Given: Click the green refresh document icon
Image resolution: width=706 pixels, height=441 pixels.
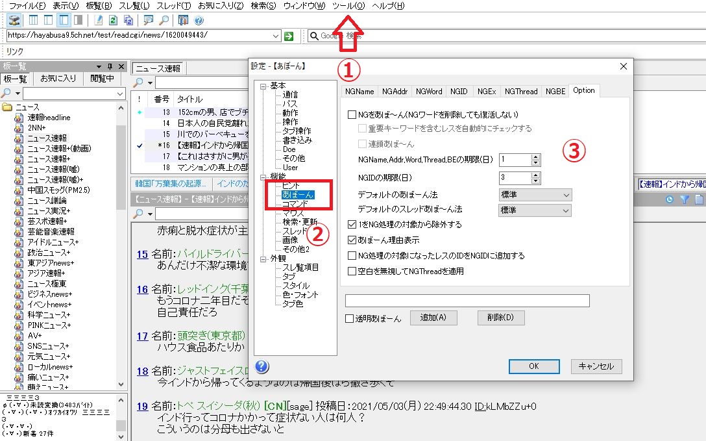Looking at the screenshot, I should click(x=113, y=20).
